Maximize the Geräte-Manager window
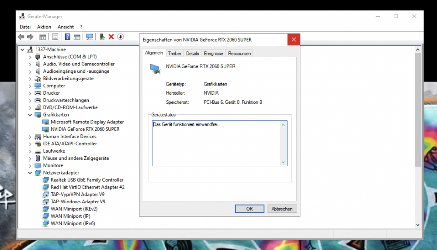This screenshot has width=437, height=250. click(x=396, y=16)
